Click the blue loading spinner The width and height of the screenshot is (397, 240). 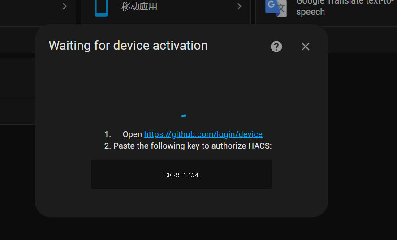point(184,116)
